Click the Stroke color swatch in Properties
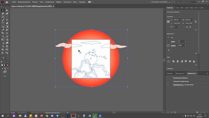209x118 pixels. click(168, 42)
